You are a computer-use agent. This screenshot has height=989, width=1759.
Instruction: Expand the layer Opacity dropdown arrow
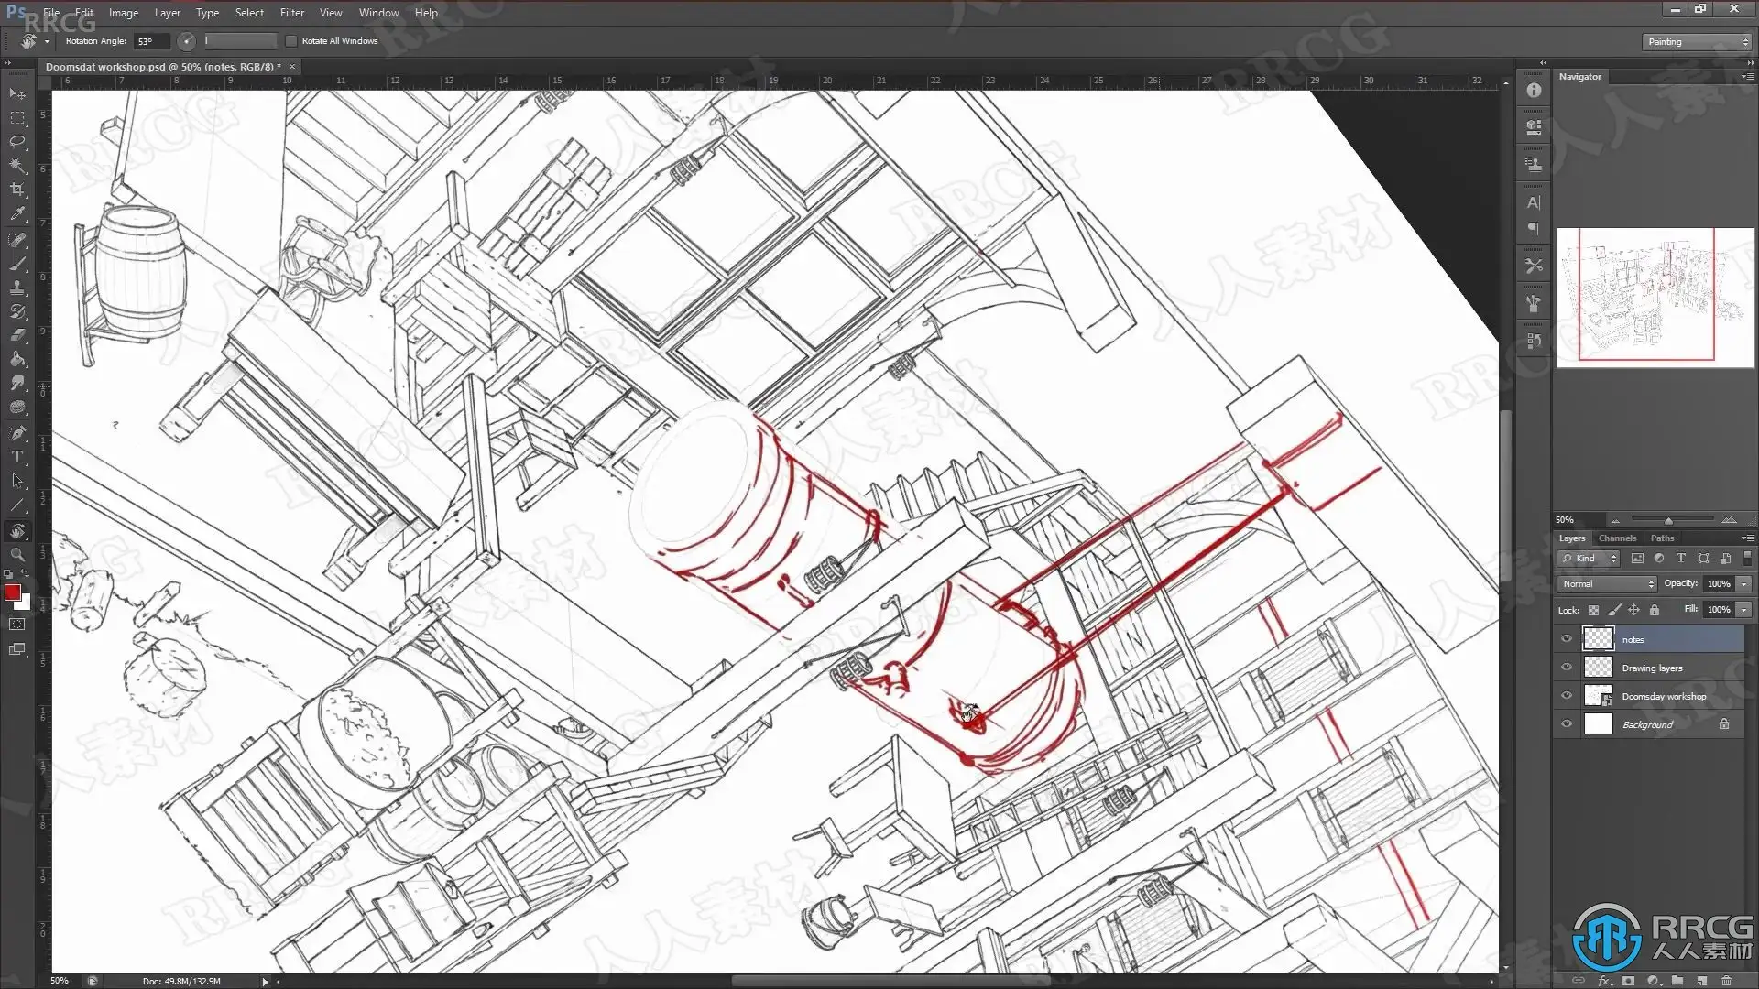(1744, 584)
